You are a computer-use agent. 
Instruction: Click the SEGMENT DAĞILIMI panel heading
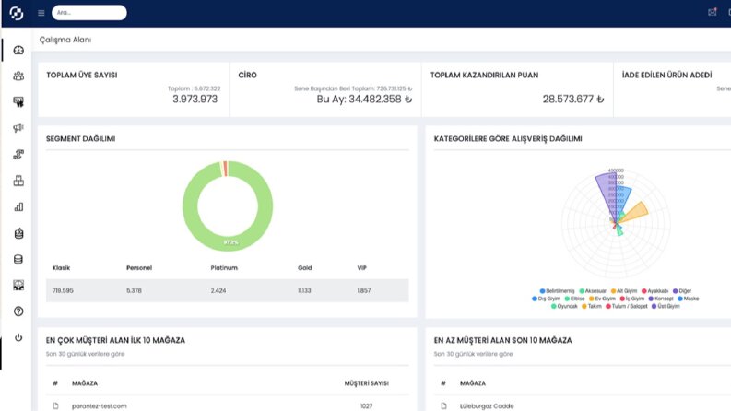click(80, 139)
